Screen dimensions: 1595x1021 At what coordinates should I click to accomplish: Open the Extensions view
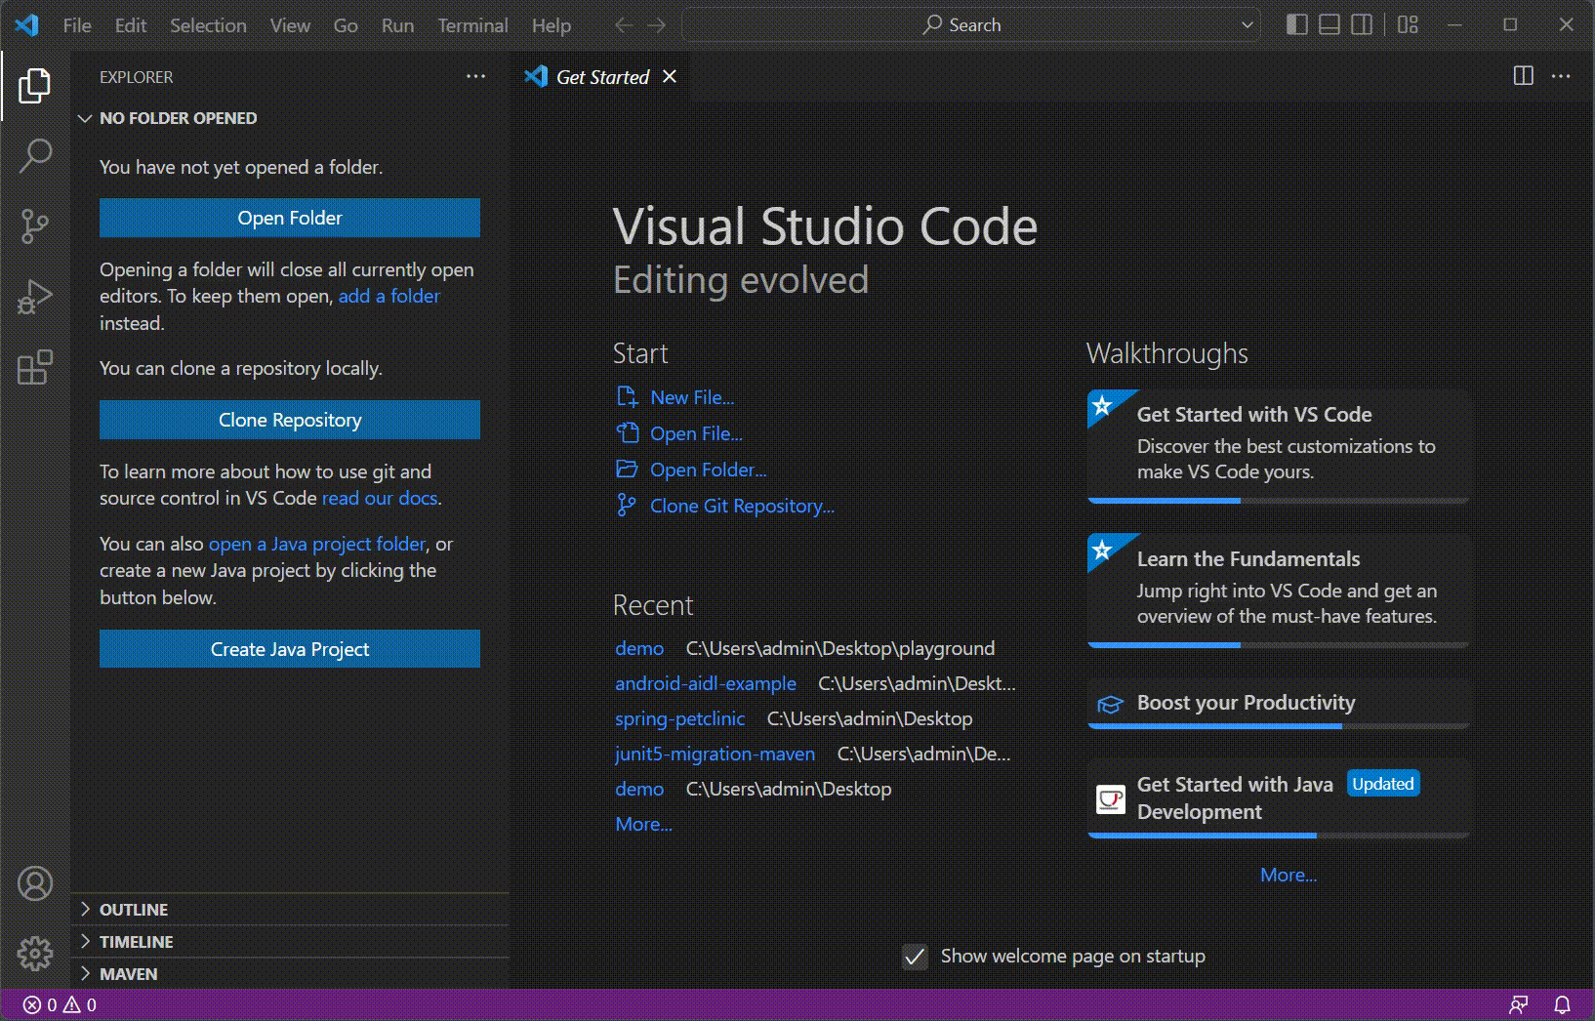(x=35, y=368)
